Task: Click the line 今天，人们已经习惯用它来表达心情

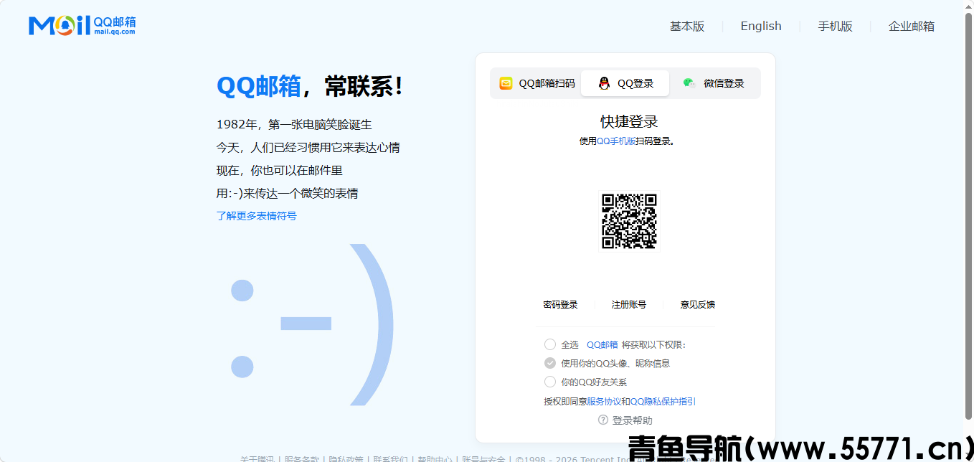Action: coord(308,148)
